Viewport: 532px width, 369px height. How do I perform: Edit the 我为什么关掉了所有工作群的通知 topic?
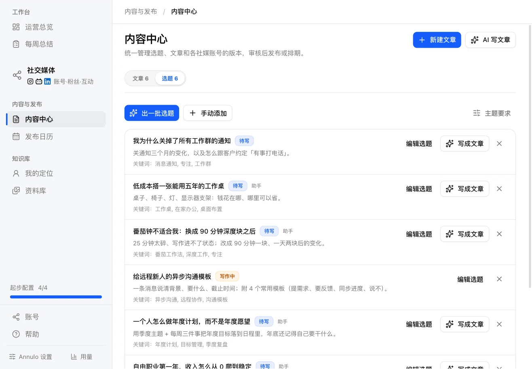pos(419,143)
